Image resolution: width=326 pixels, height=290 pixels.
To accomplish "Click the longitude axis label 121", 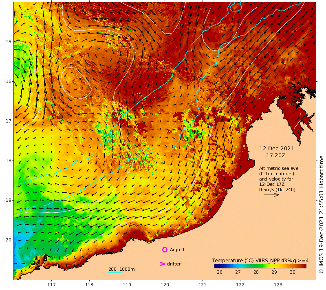I will pyautogui.click(x=202, y=285).
